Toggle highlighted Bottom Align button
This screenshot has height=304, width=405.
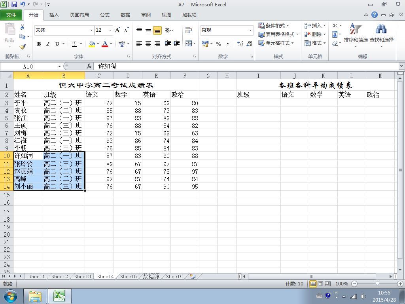click(157, 30)
